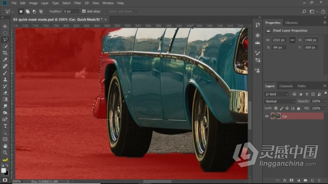The image size is (328, 184).
Task: Add a layer mask
Action: pyautogui.click(x=292, y=180)
